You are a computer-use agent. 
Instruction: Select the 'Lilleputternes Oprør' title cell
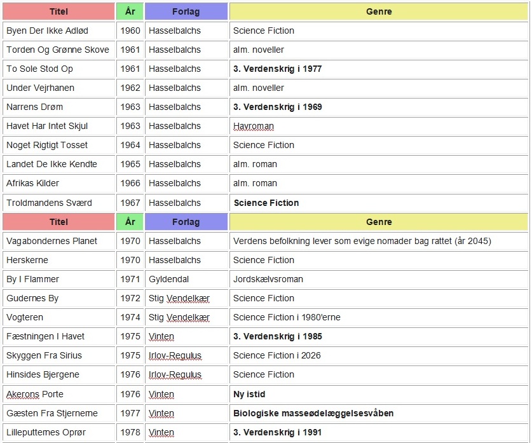pyautogui.click(x=46, y=432)
